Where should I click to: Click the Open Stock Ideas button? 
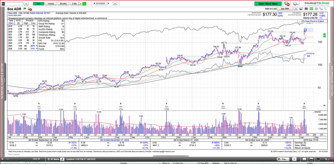[x=268, y=4]
